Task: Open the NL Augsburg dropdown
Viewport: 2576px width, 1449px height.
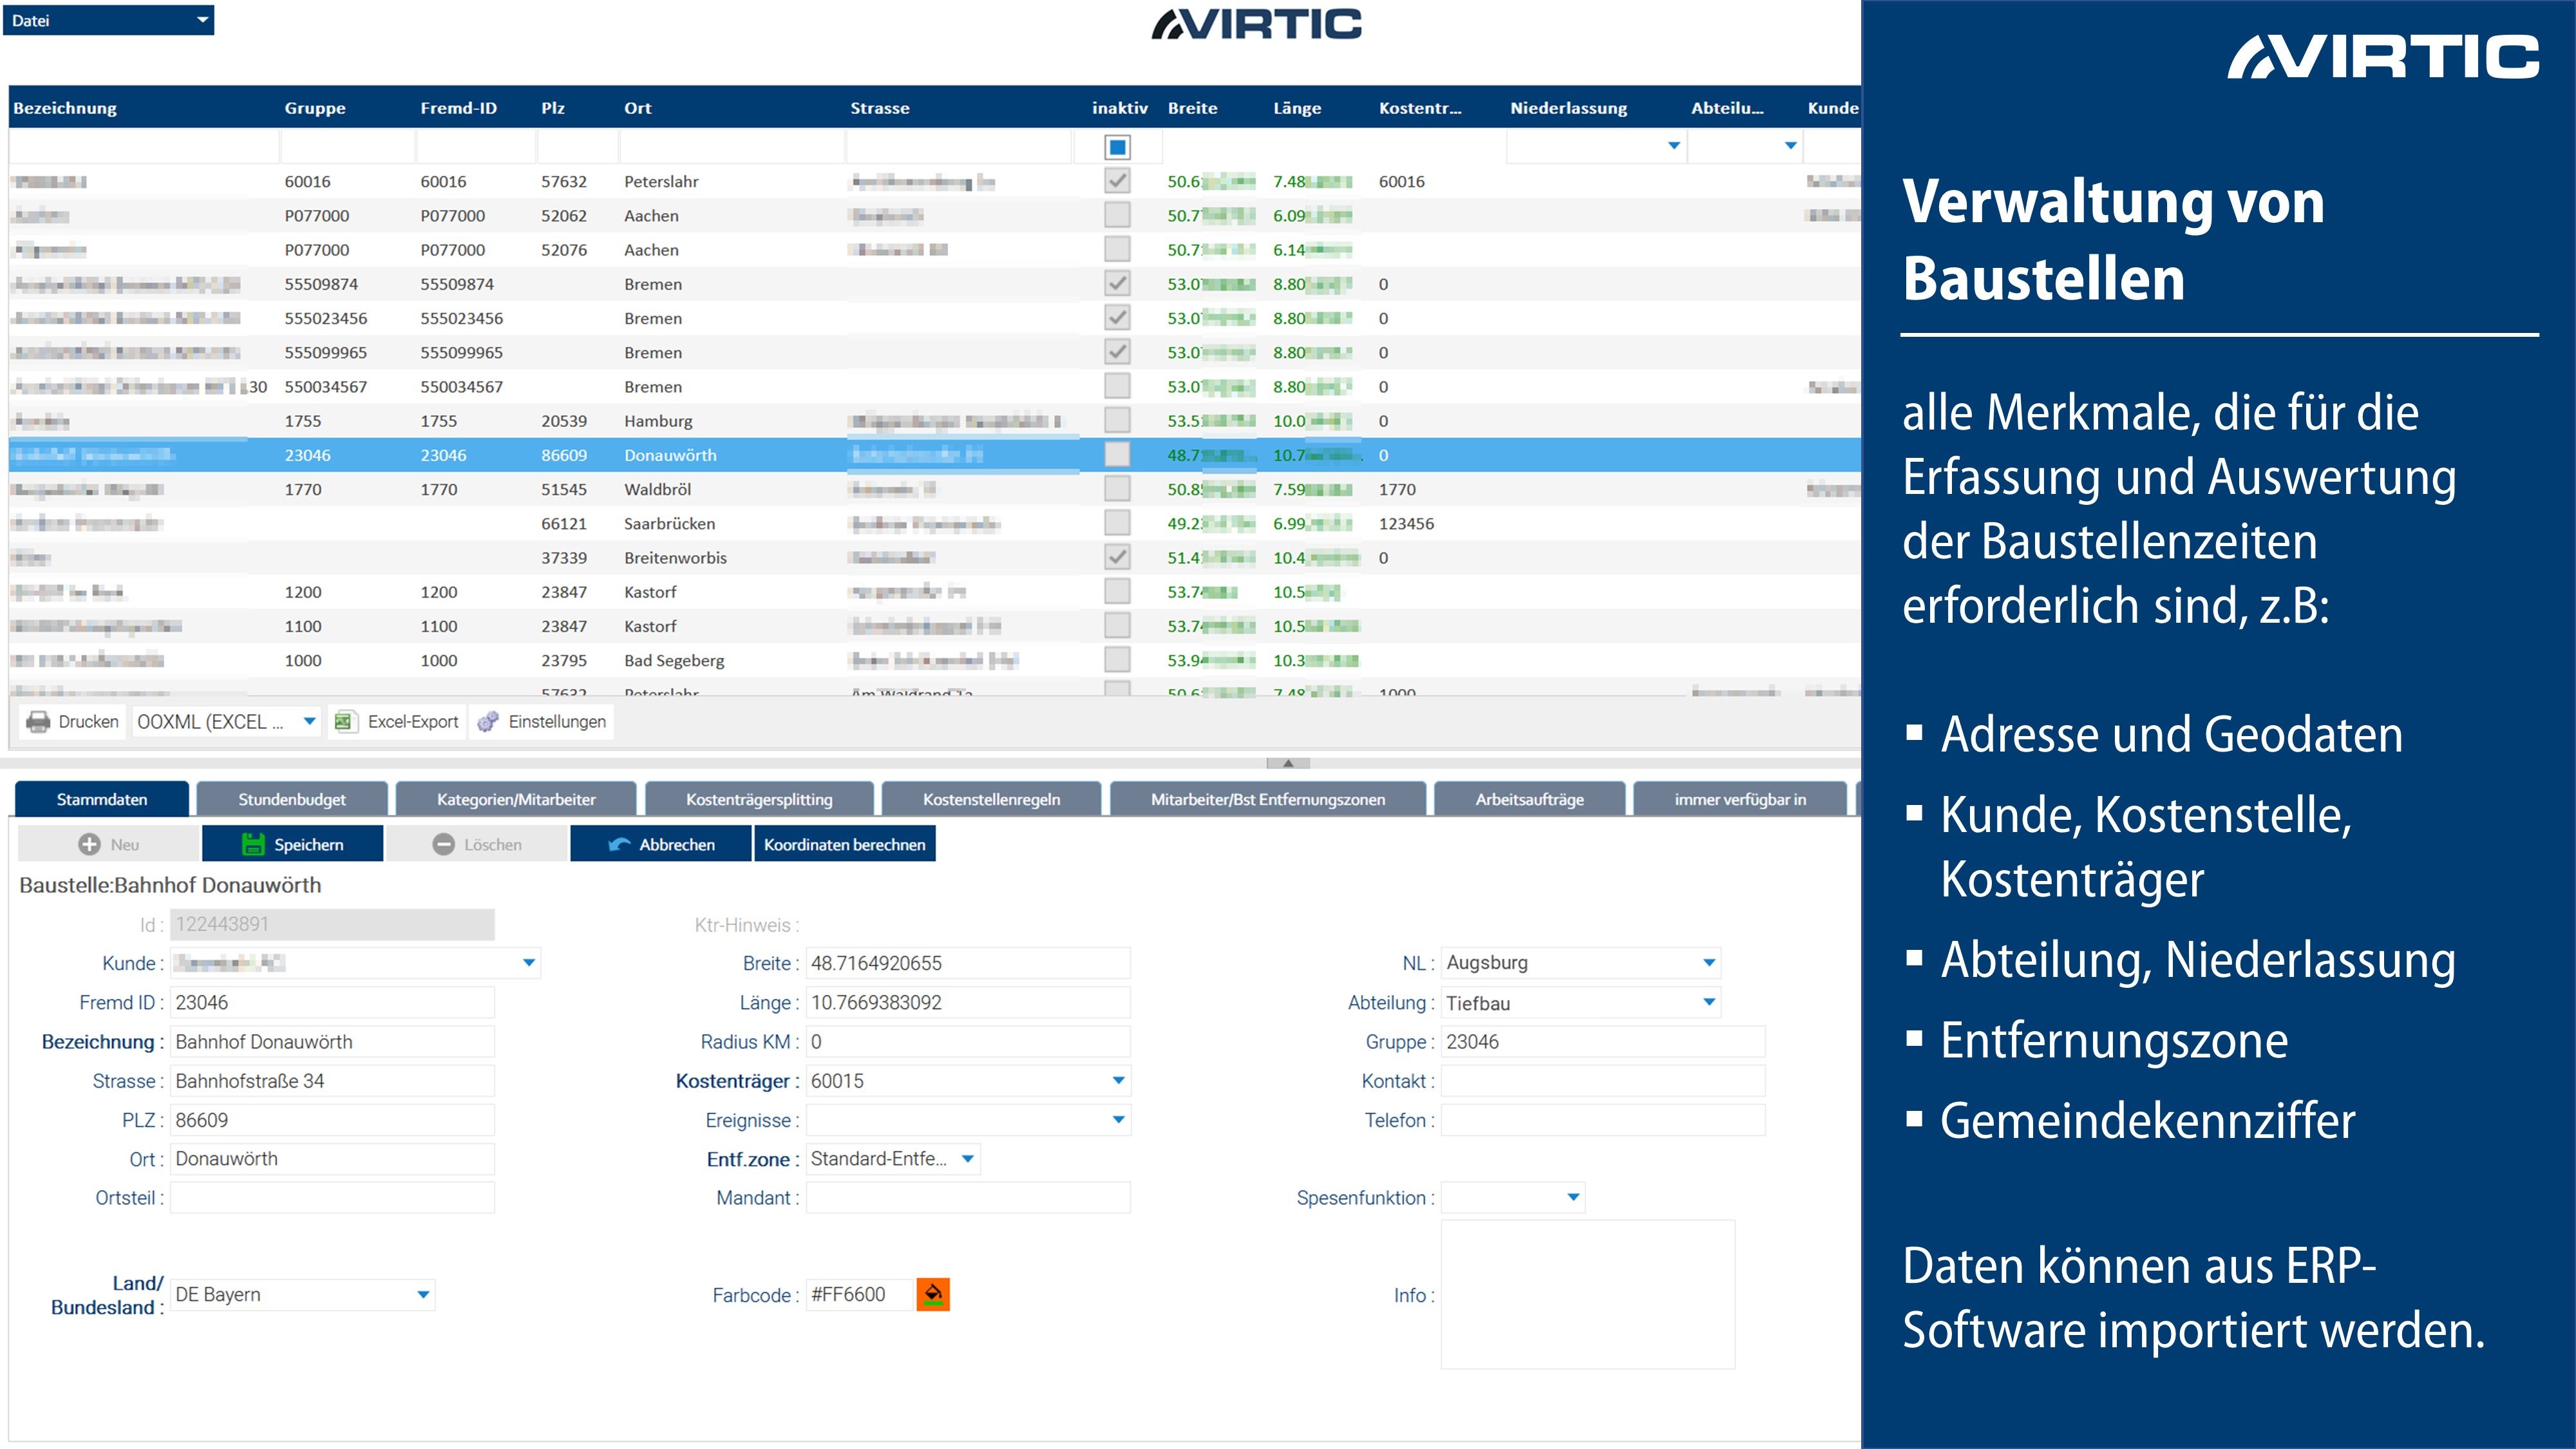Action: [x=1709, y=962]
